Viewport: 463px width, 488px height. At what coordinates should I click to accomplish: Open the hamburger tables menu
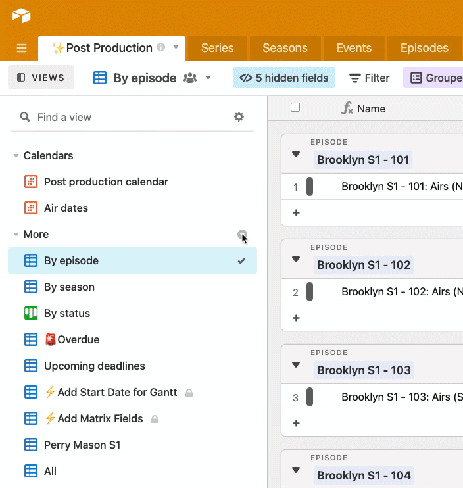point(22,48)
